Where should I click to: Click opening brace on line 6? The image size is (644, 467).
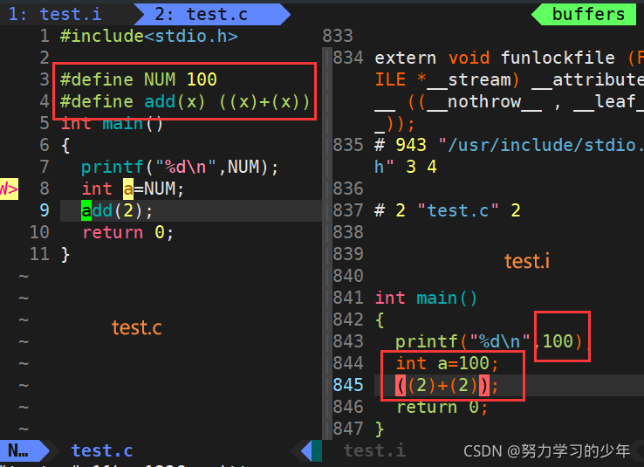coord(65,146)
